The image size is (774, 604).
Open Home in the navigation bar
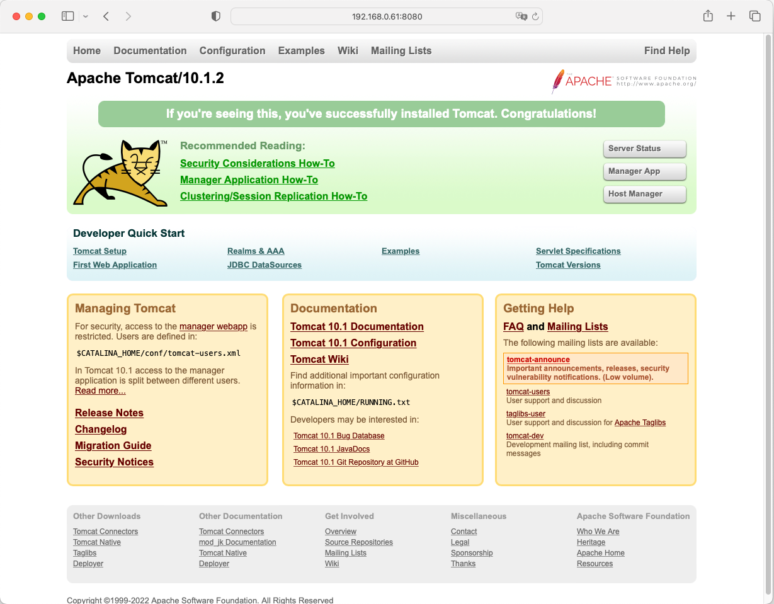(x=87, y=50)
